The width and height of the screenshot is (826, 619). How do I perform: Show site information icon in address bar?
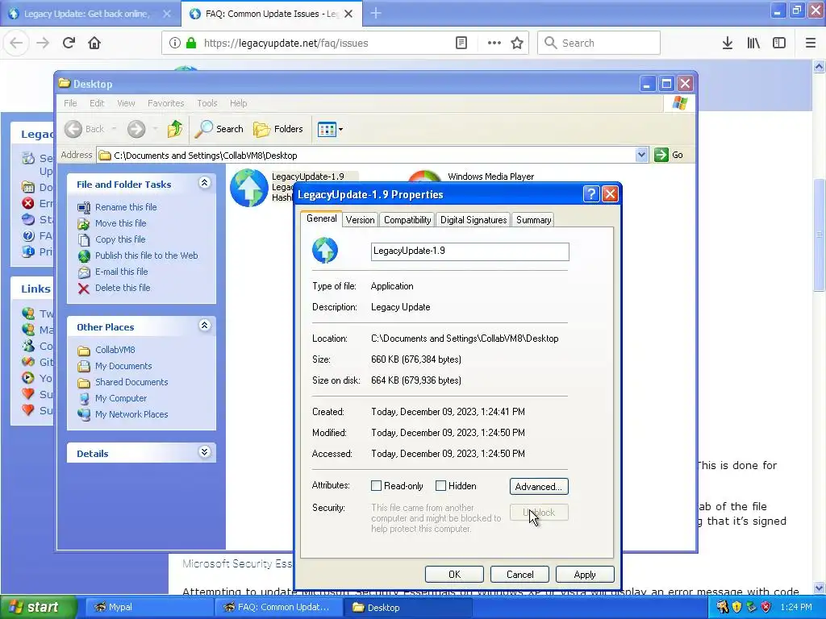[x=175, y=43]
